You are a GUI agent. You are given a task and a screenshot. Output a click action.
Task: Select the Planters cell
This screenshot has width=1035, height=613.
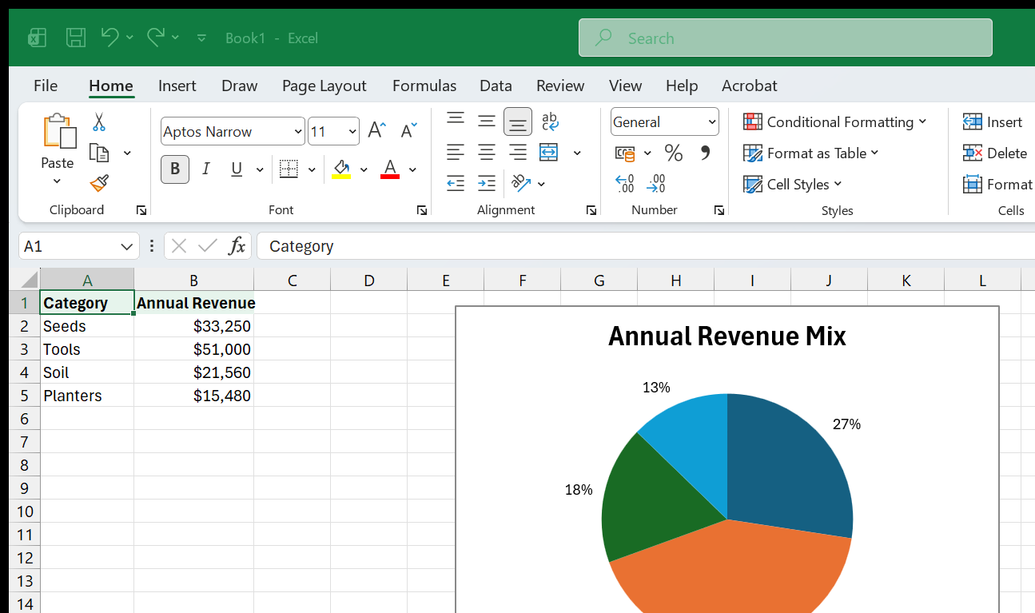coord(87,396)
